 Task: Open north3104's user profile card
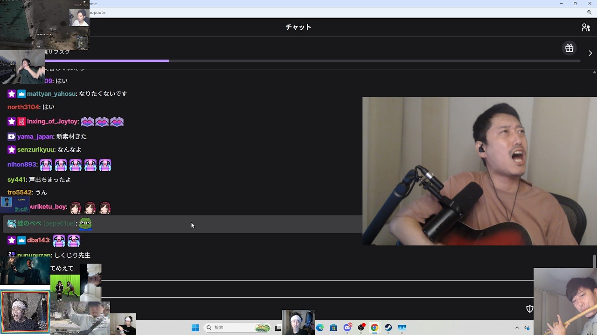pos(23,107)
